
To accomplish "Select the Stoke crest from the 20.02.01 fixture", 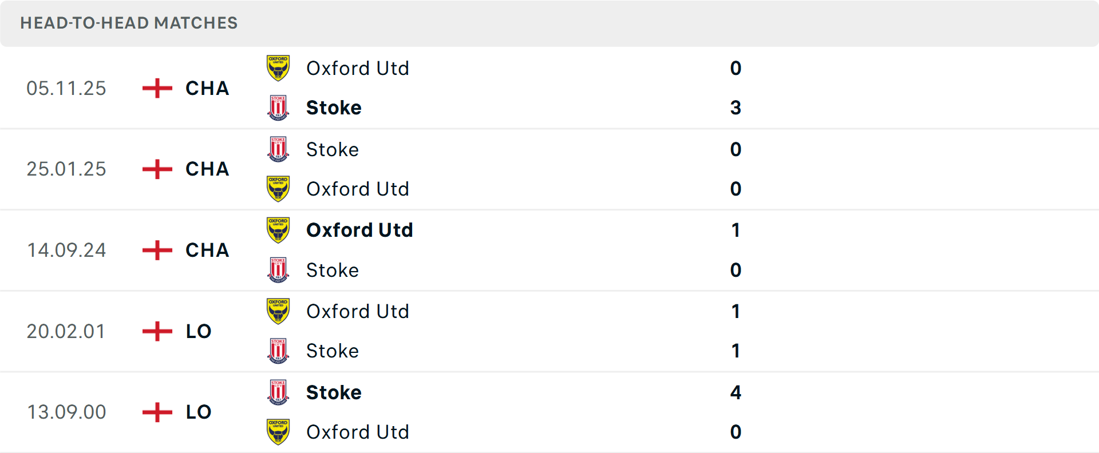I will coord(278,351).
